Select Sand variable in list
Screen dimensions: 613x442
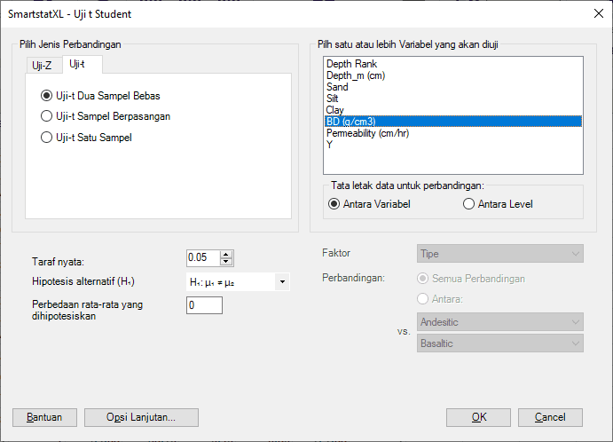click(x=337, y=88)
